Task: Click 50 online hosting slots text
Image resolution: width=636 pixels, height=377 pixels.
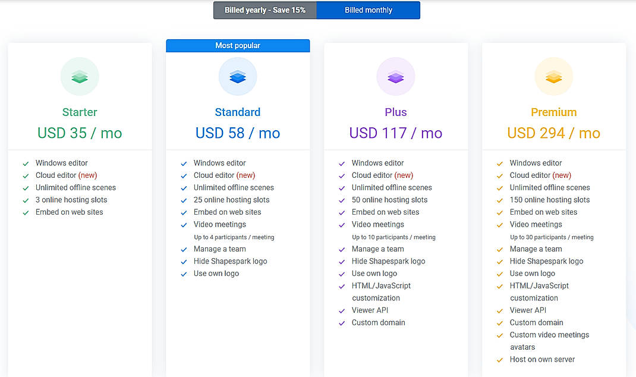Action: pyautogui.click(x=390, y=200)
